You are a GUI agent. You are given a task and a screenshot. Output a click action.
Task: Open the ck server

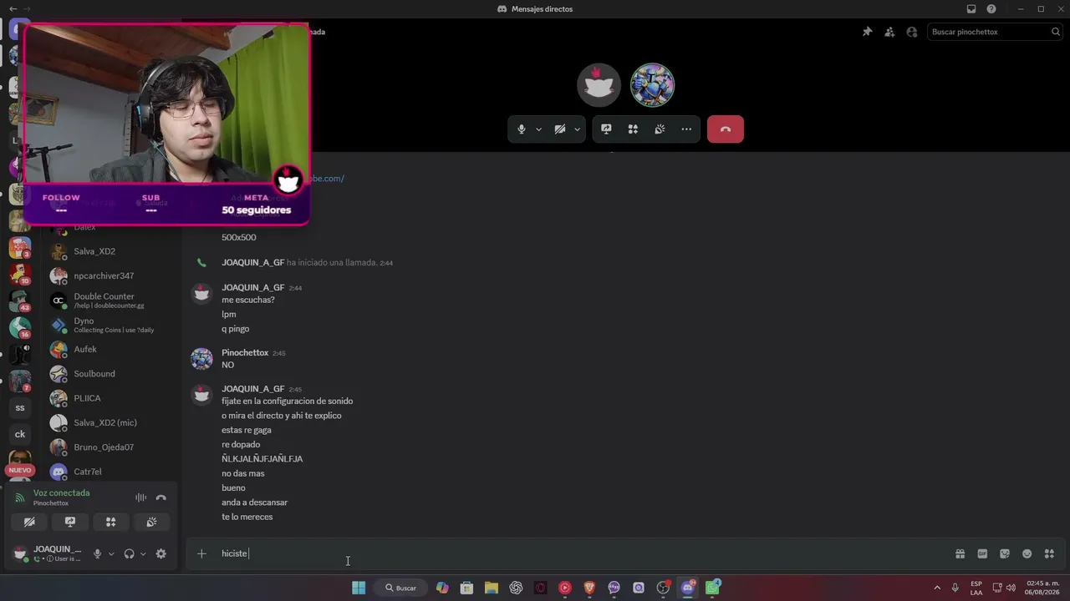(x=20, y=434)
